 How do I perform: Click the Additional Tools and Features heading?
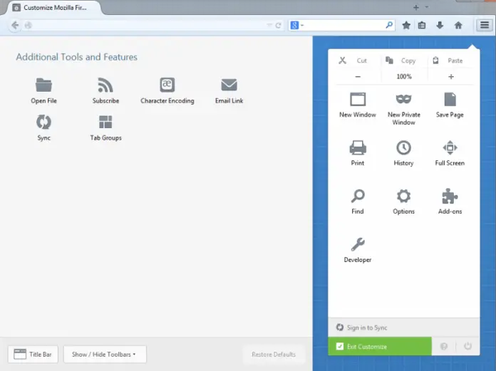[76, 57]
